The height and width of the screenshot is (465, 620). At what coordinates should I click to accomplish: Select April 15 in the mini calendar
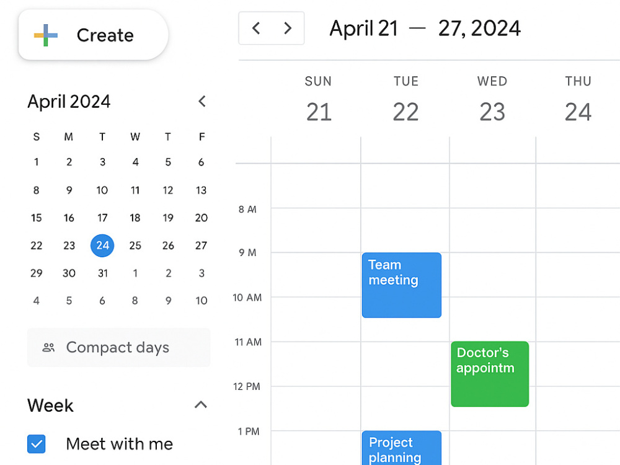click(37, 218)
